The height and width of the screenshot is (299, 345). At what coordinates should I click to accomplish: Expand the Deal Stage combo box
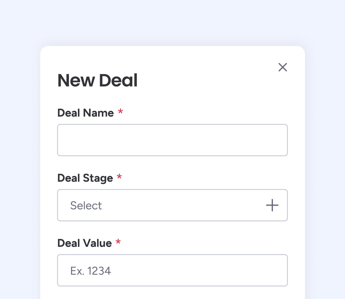172,205
